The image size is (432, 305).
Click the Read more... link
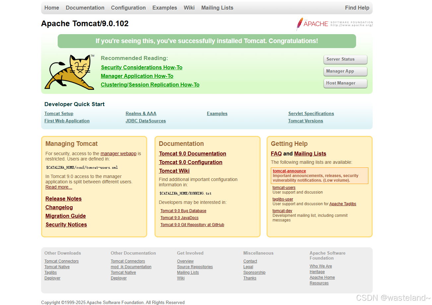(59, 187)
